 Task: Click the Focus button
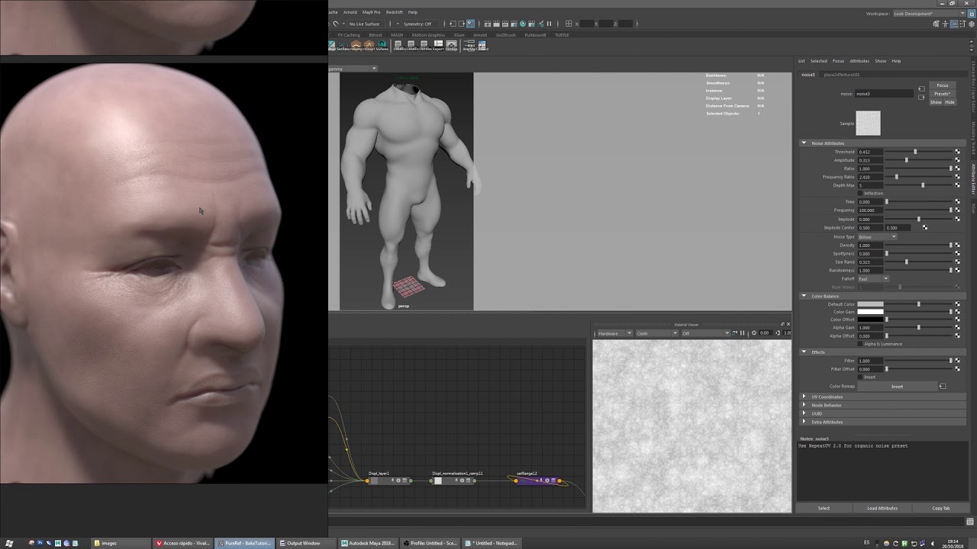[x=943, y=85]
